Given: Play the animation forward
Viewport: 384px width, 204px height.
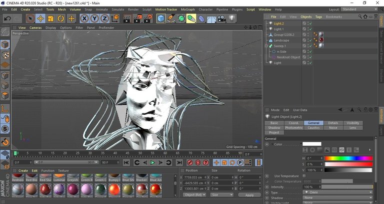Looking at the screenshot, I should (x=152, y=163).
